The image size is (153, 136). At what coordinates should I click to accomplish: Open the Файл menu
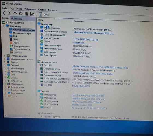point(5,8)
